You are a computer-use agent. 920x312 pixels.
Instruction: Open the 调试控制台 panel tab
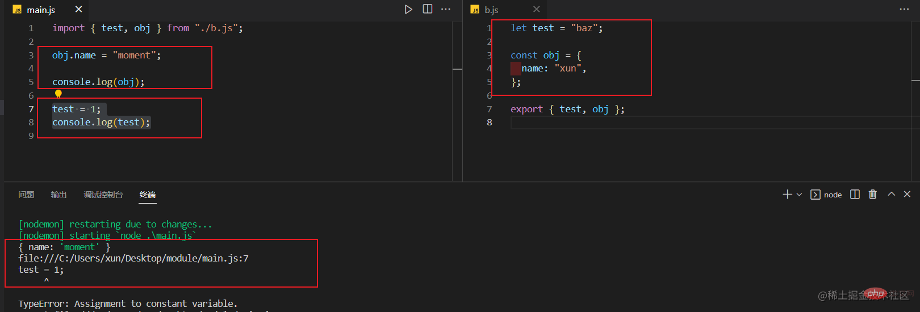tap(103, 195)
